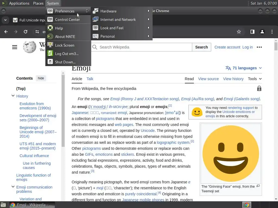Enlarge image via caption expand icon

pos(258,186)
